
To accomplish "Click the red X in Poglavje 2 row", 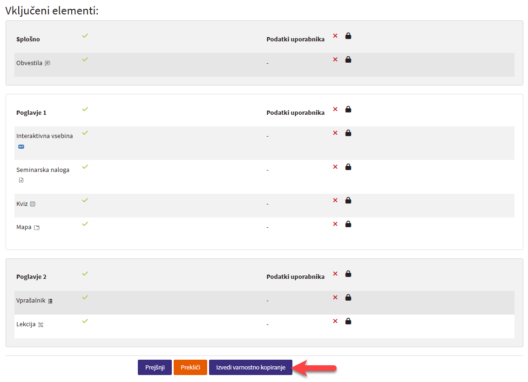I will 335,274.
